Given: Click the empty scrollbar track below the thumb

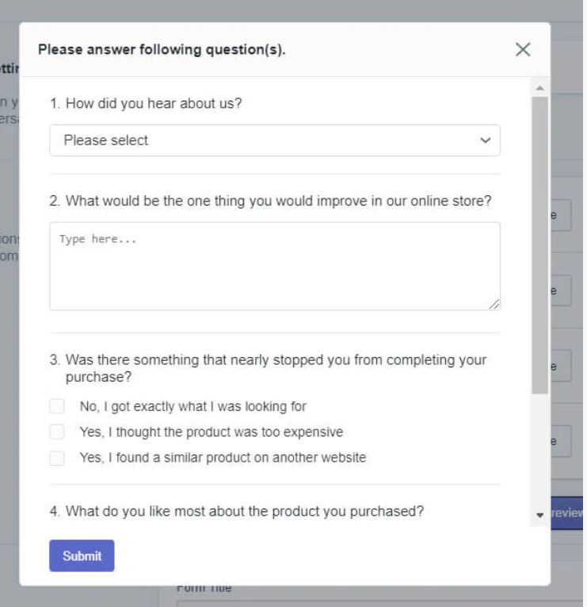Looking at the screenshot, I should (x=540, y=452).
